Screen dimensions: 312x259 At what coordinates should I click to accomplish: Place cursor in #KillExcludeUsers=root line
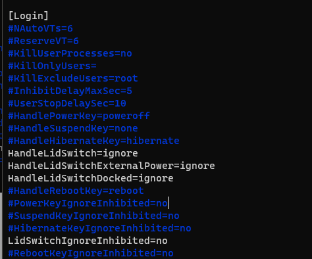click(73, 78)
